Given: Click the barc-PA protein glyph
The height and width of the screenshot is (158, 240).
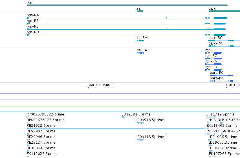Looking at the screenshot, I should click(221, 81).
